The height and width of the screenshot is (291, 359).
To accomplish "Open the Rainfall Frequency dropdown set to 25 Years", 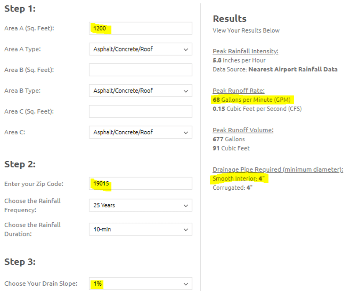I will pyautogui.click(x=140, y=205).
